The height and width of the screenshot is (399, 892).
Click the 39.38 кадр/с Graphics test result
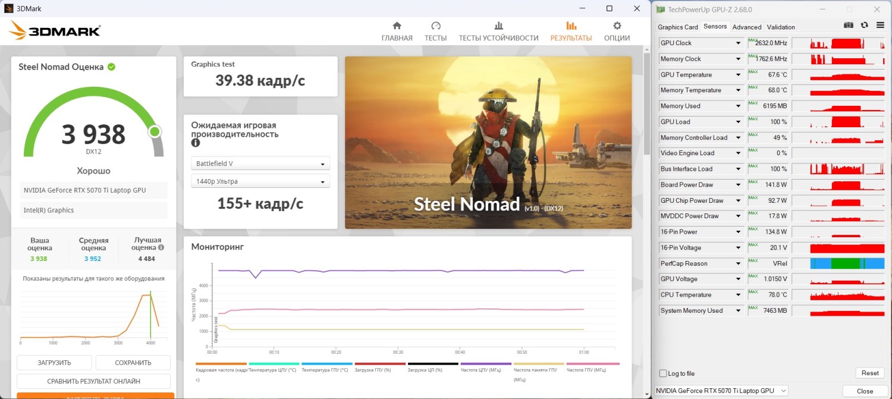[260, 81]
